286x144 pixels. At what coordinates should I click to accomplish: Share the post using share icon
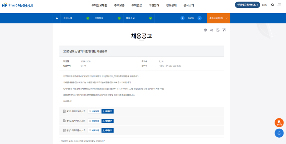tap(211, 30)
